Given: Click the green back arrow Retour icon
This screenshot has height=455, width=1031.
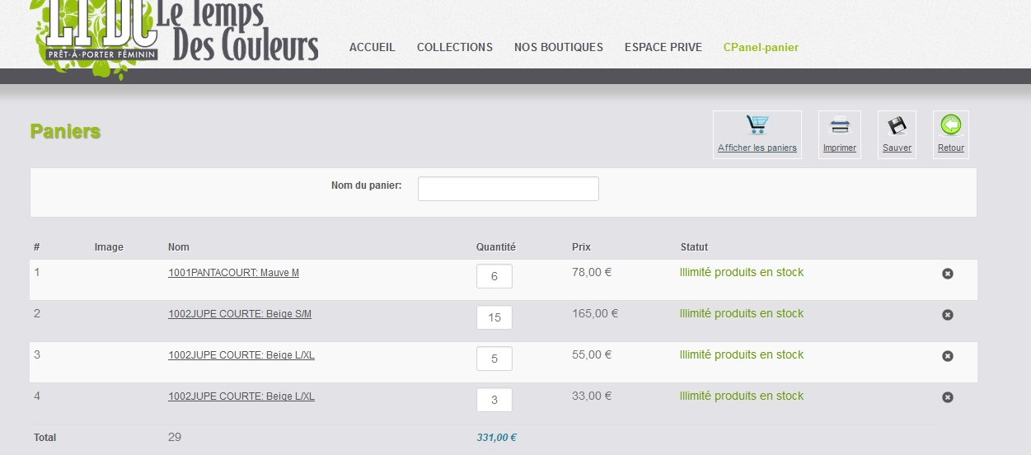Looking at the screenshot, I should (x=951, y=125).
